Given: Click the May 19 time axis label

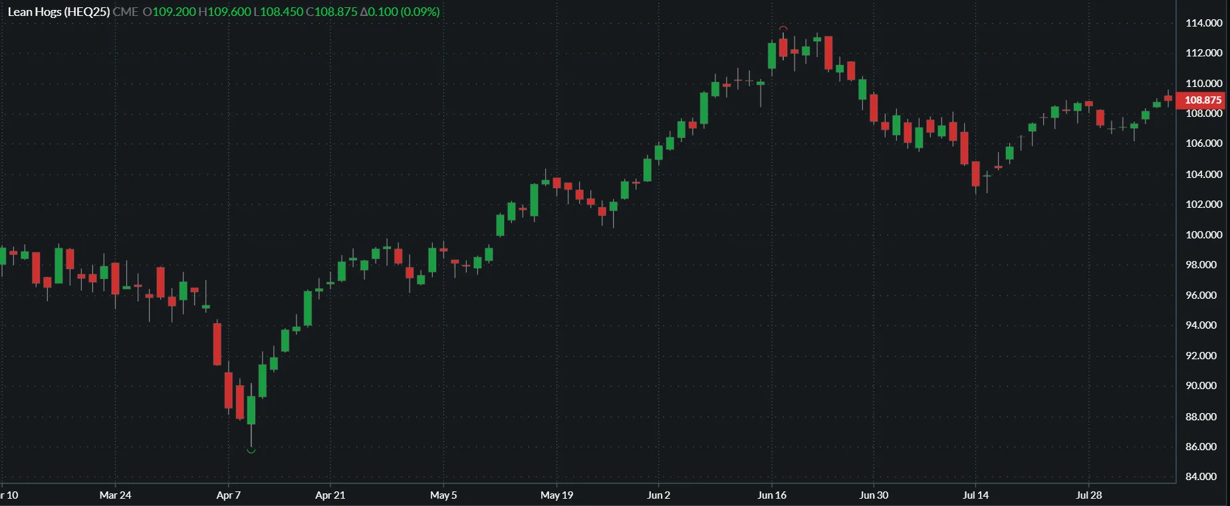Looking at the screenshot, I should click(556, 495).
